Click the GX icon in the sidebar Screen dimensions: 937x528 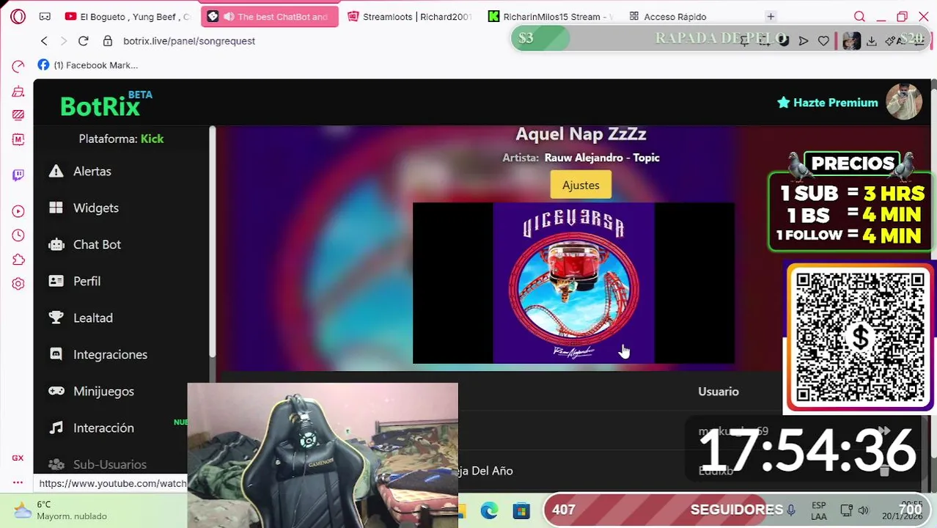18,458
